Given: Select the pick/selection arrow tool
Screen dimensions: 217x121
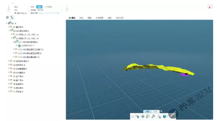Looking at the screenshot, I should [x=159, y=116].
